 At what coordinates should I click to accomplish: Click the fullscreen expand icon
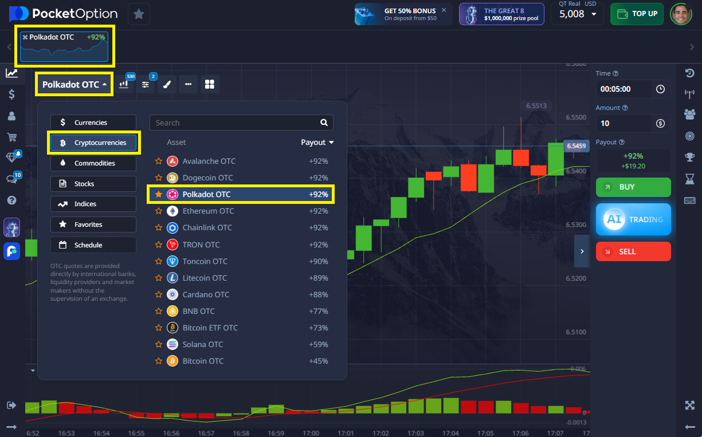(x=689, y=405)
